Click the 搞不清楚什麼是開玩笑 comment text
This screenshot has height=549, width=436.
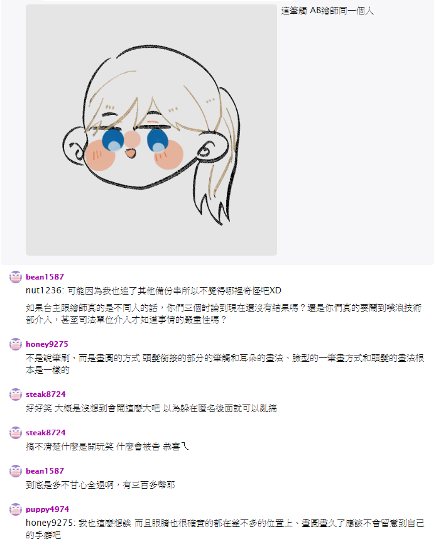[x=107, y=447]
